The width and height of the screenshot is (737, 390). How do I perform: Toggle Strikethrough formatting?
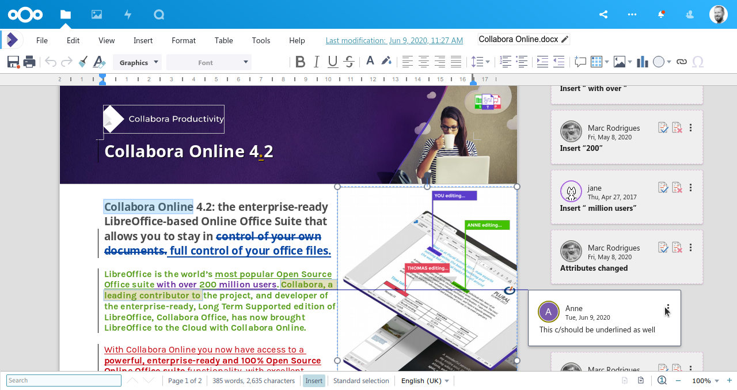348,62
